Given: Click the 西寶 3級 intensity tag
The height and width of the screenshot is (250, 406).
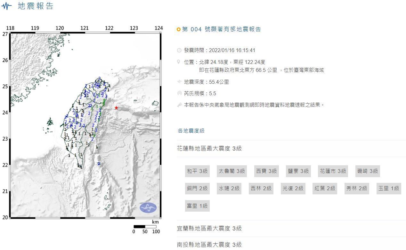Looking at the screenshot, I should [x=266, y=171].
